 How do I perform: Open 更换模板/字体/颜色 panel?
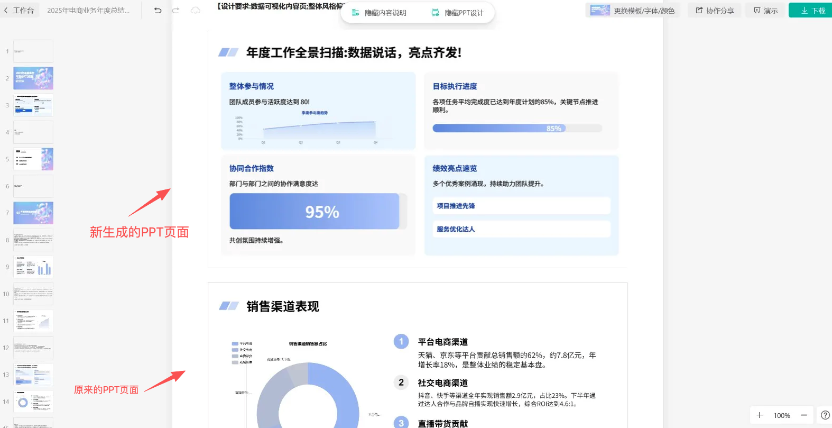pos(633,11)
